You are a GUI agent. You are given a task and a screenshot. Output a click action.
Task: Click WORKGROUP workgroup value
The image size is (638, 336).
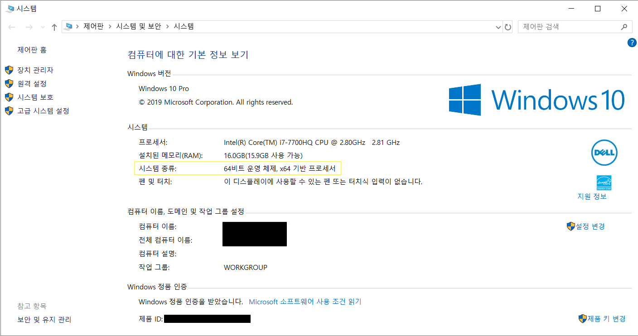coord(246,268)
